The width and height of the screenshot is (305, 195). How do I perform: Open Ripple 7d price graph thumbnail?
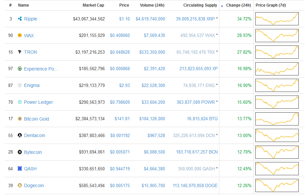tap(277, 19)
